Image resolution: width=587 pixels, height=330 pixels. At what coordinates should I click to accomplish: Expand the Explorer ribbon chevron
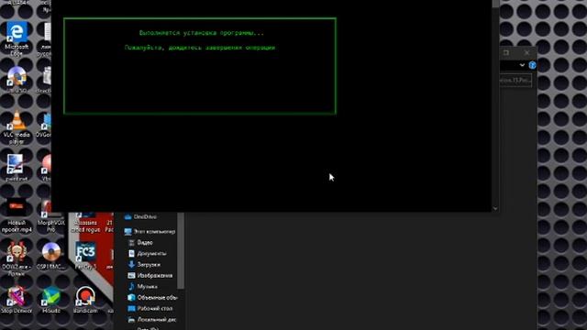coord(522,65)
